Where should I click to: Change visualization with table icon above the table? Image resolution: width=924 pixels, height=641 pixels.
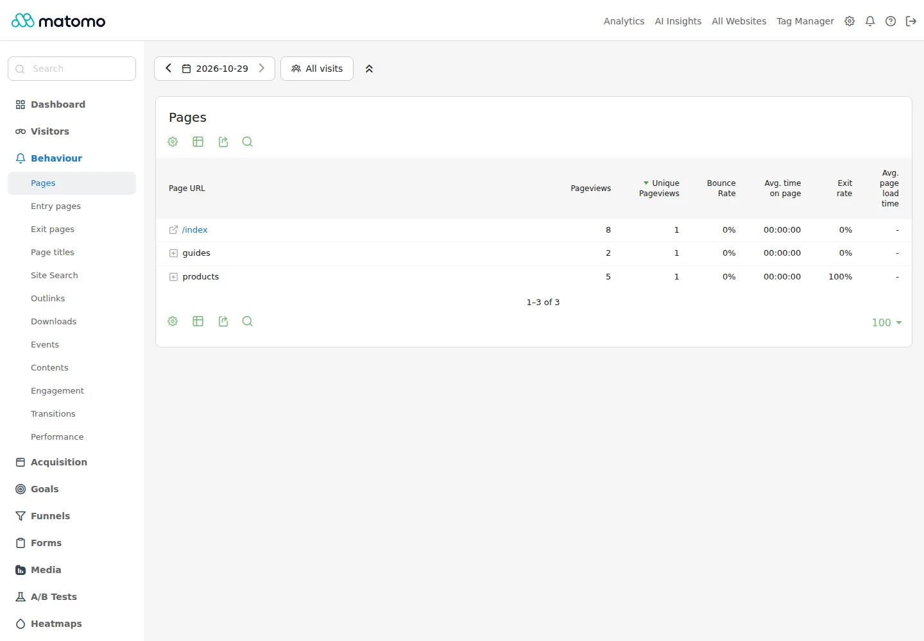pyautogui.click(x=198, y=142)
